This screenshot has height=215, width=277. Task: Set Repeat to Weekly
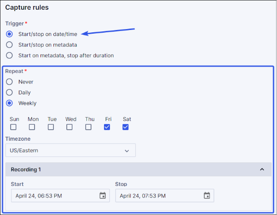click(9, 103)
